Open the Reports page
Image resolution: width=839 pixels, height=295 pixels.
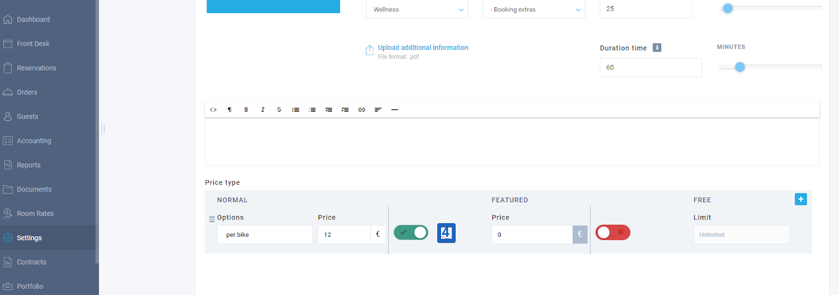[x=28, y=165]
